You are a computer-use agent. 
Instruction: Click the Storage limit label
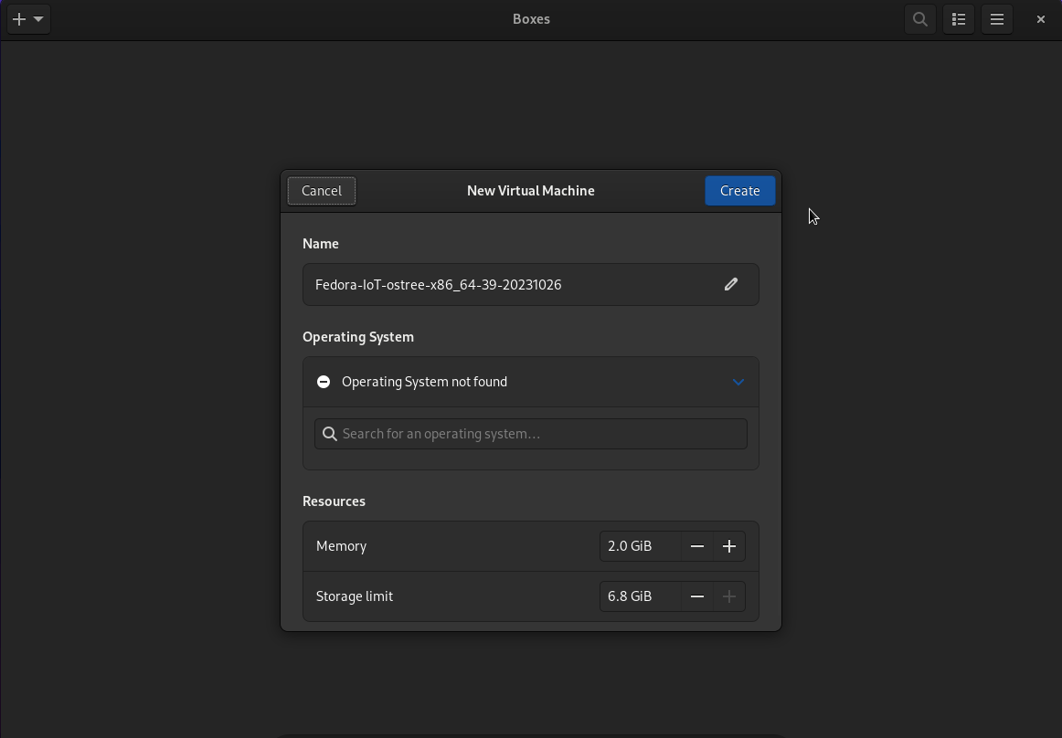(355, 596)
